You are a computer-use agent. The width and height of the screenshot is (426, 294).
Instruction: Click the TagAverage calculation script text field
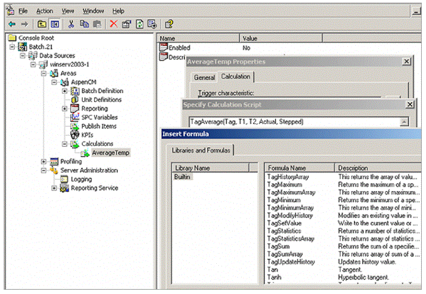[294, 122]
